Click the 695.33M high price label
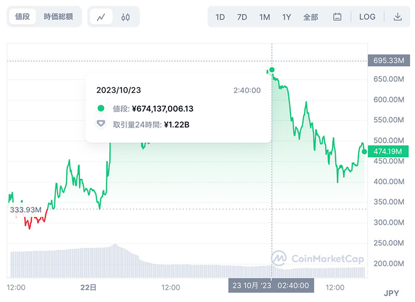Screen dimensions: 415x302 click(x=389, y=60)
